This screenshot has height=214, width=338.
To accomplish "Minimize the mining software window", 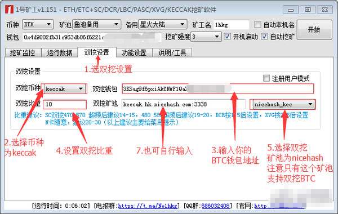I will 290,10.
